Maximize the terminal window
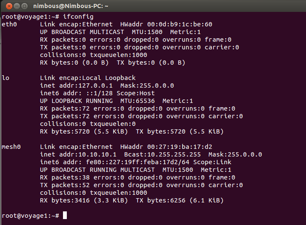The image size is (306, 225). click(x=24, y=6)
